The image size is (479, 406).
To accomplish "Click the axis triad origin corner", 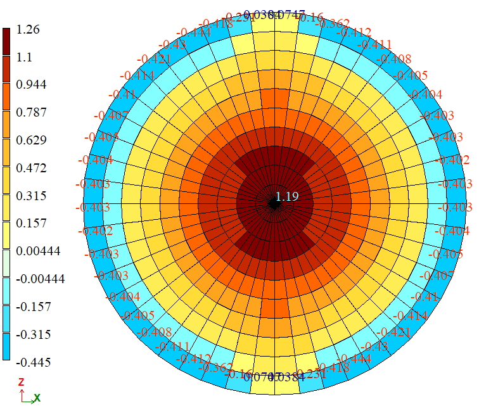I will (22, 400).
